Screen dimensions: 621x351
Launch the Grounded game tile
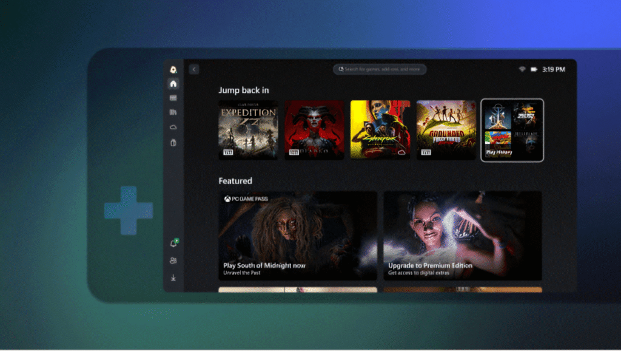(x=446, y=130)
